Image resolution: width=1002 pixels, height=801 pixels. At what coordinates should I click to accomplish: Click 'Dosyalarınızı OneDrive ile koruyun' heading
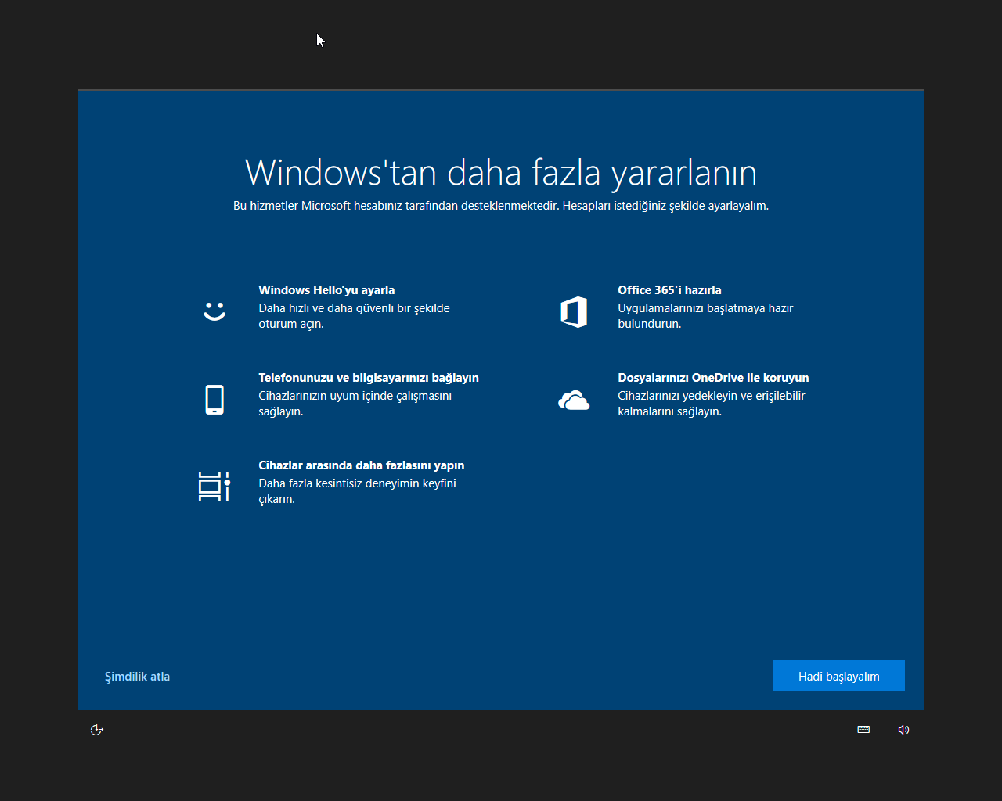[713, 378]
